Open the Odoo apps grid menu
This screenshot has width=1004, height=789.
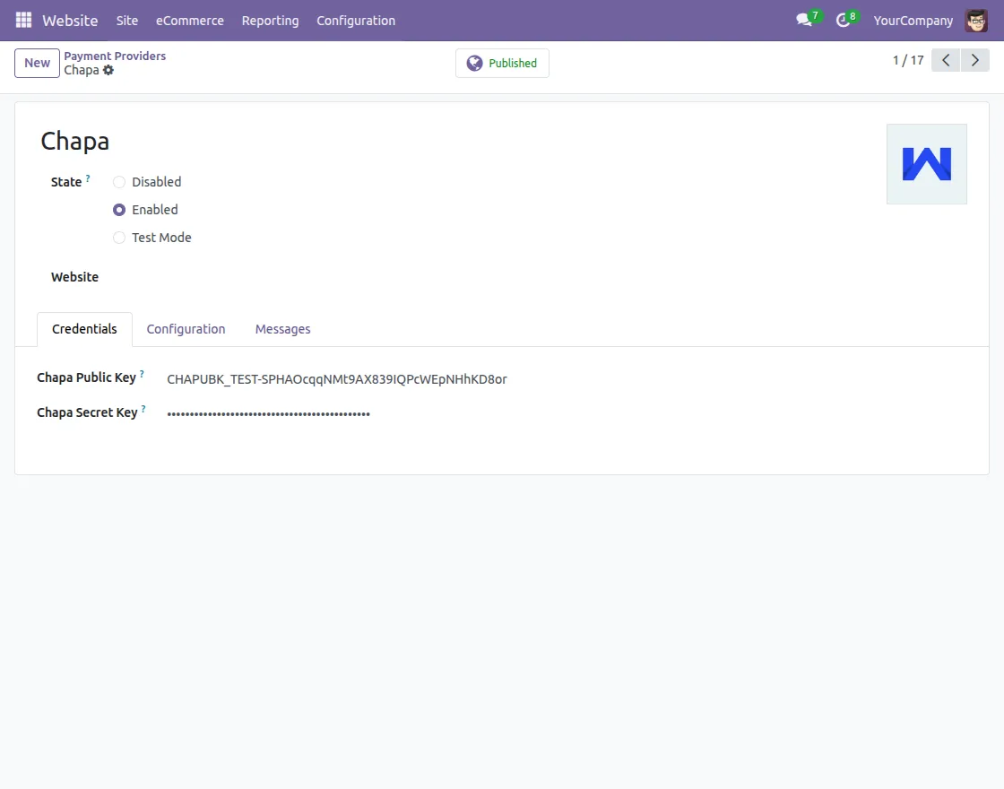coord(22,20)
